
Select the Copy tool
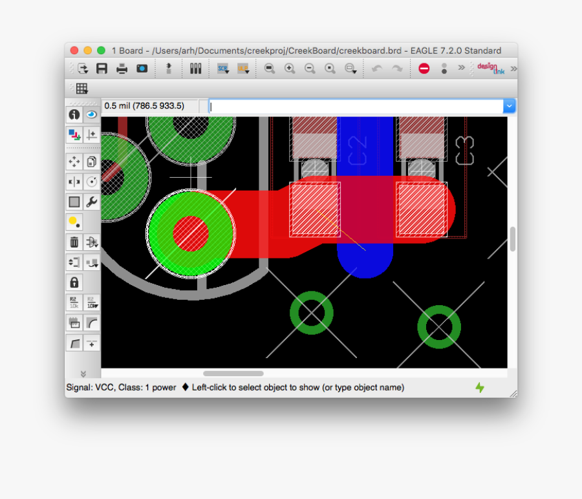pos(91,162)
